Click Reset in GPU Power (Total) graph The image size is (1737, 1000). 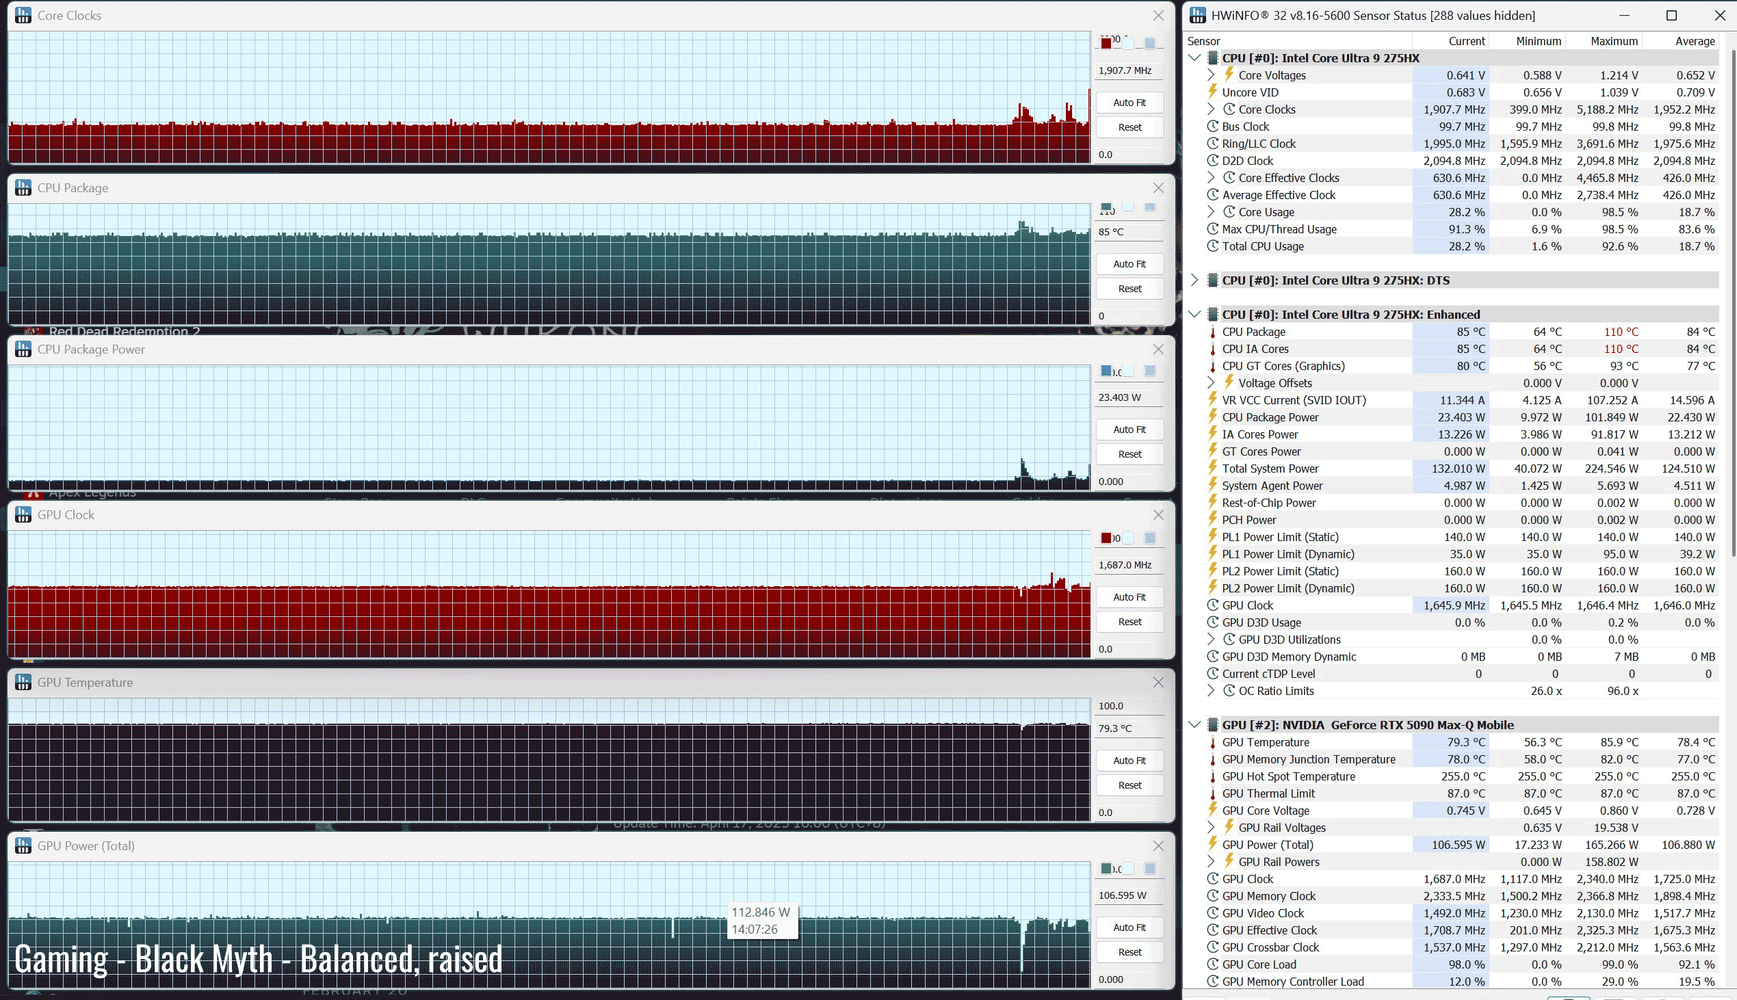coord(1129,952)
